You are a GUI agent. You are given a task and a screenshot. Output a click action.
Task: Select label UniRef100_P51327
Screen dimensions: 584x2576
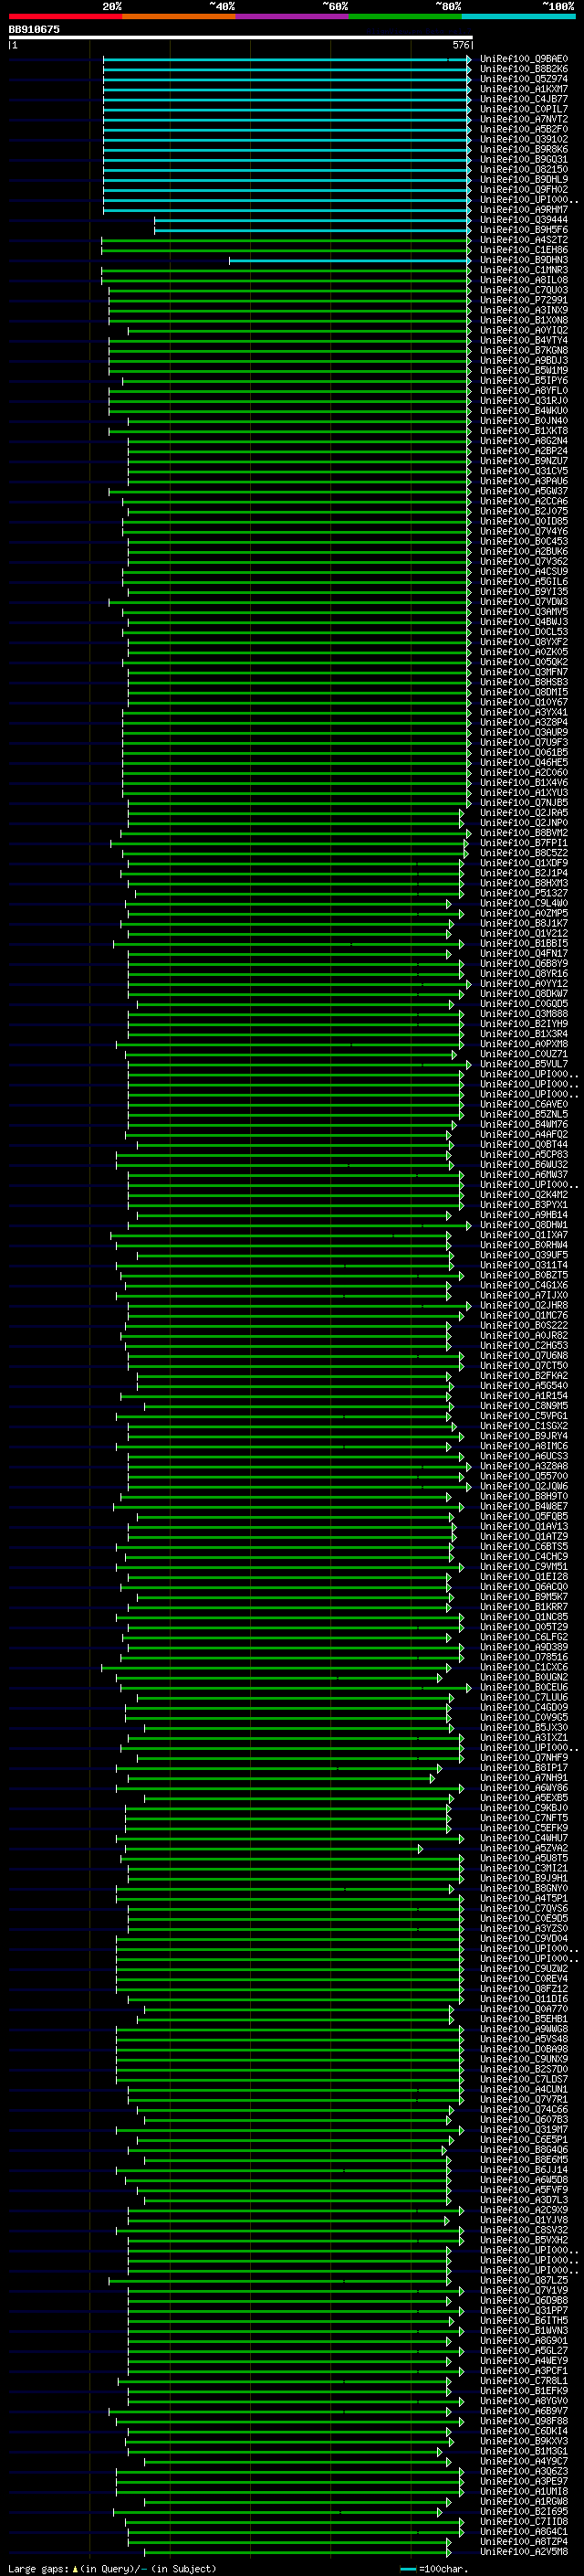524,893
